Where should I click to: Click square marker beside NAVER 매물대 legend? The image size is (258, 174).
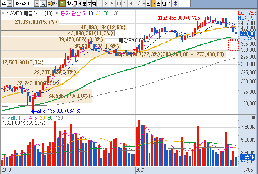click(3, 13)
